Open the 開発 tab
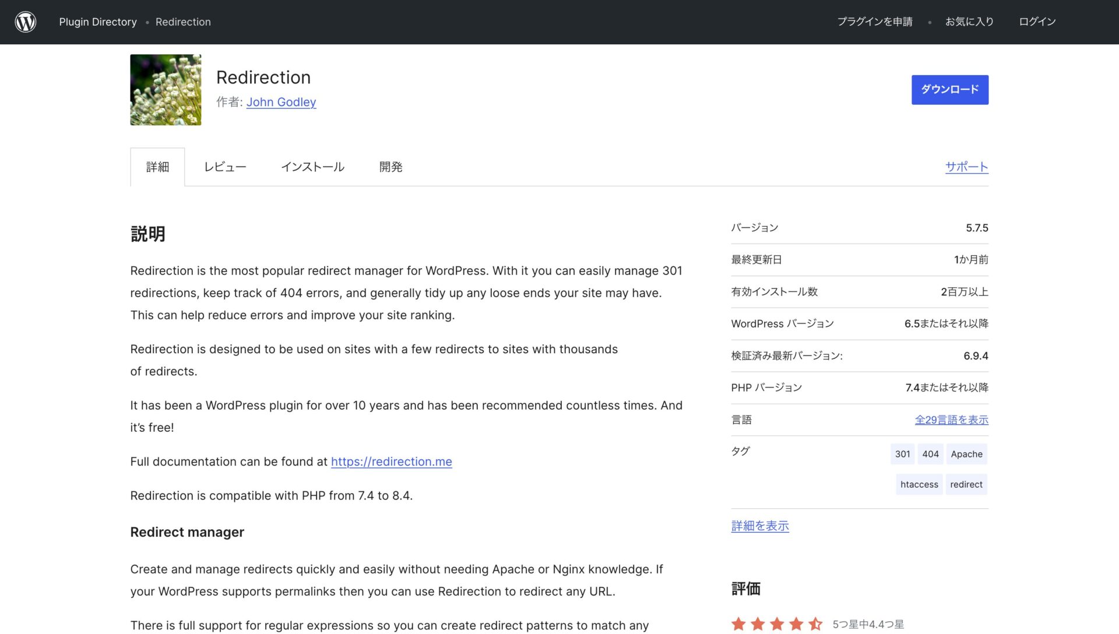 tap(390, 167)
